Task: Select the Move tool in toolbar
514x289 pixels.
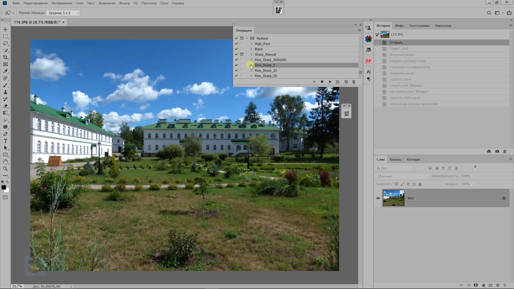Action: tap(5, 29)
